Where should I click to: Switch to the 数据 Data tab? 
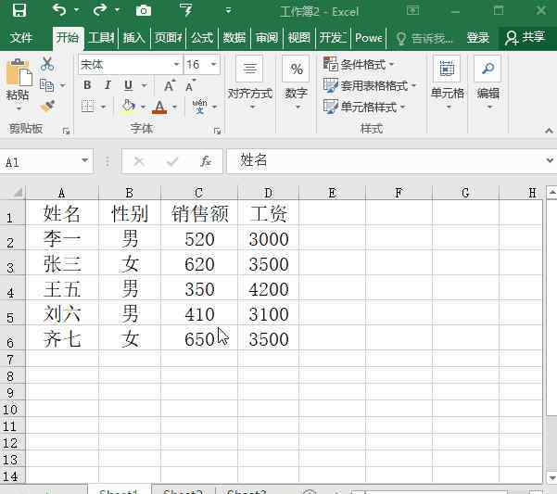coord(234,37)
